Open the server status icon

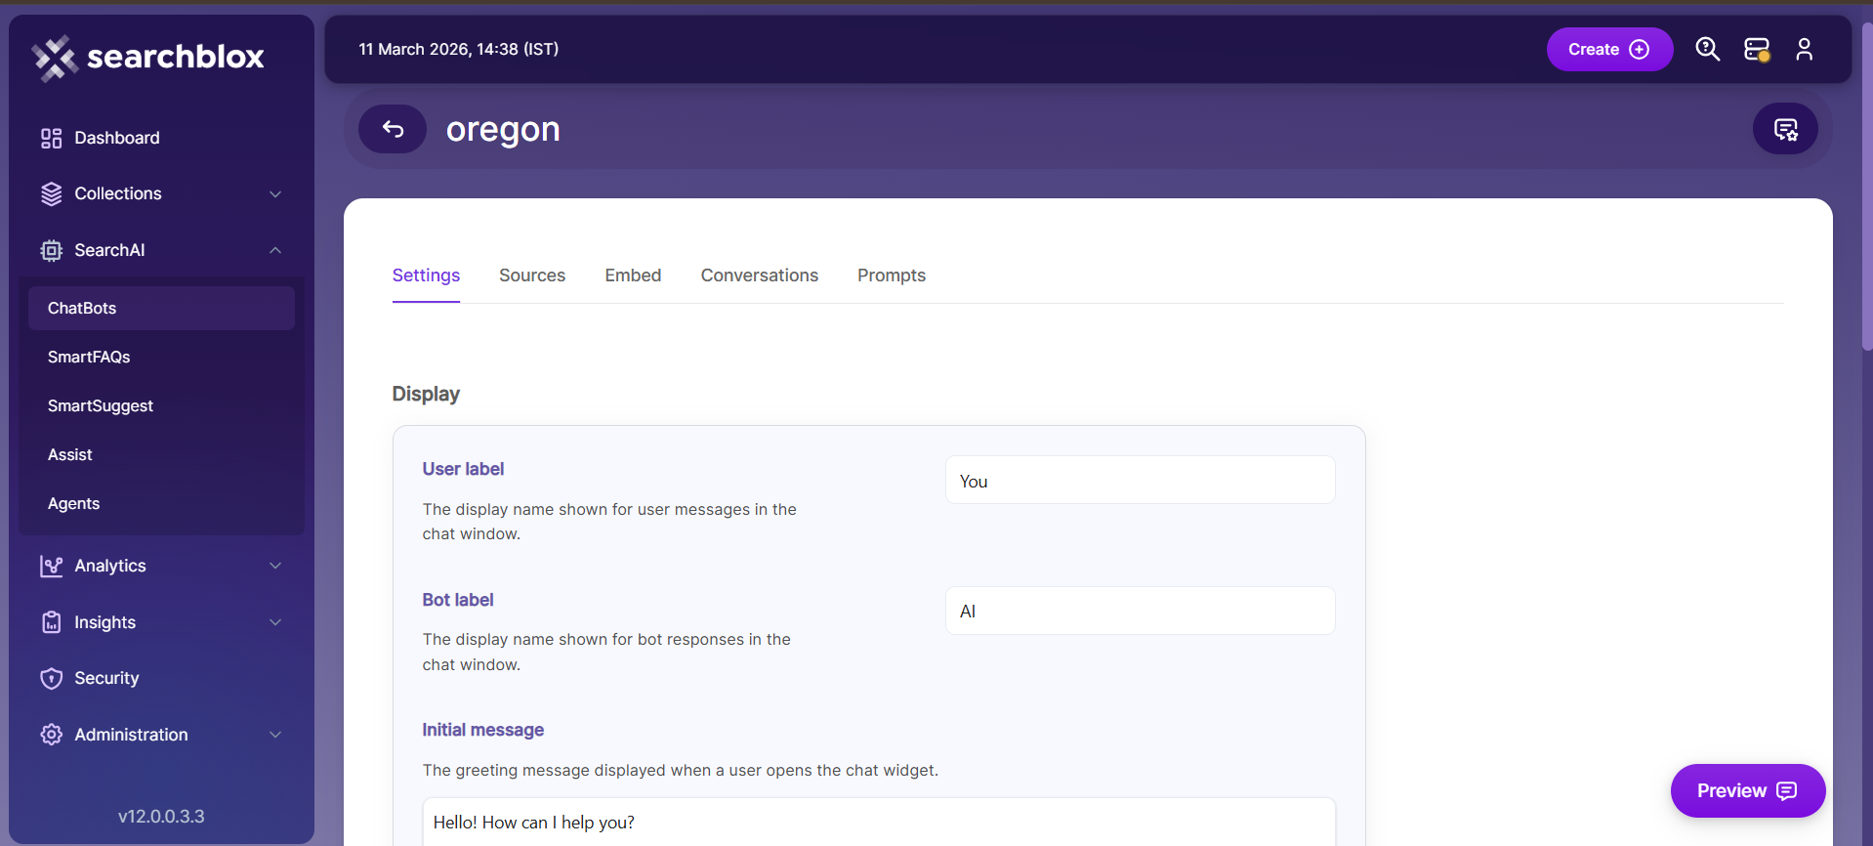click(1757, 49)
